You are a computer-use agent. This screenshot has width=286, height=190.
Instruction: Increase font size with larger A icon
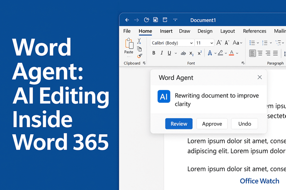coord(219,43)
